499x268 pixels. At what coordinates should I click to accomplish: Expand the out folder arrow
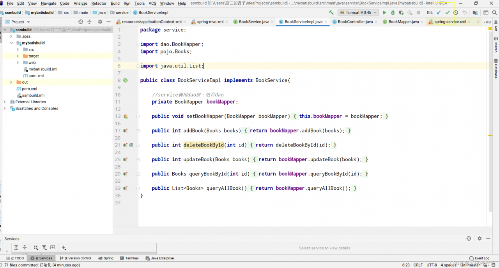point(11,82)
